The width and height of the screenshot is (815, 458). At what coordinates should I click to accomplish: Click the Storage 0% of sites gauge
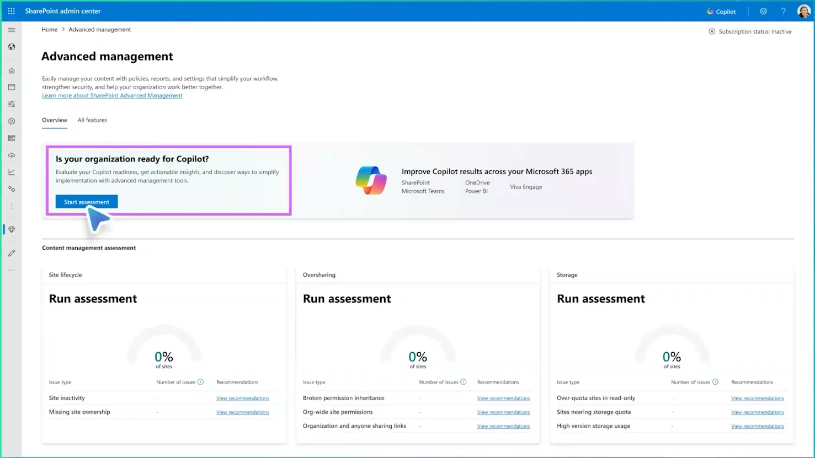click(672, 347)
